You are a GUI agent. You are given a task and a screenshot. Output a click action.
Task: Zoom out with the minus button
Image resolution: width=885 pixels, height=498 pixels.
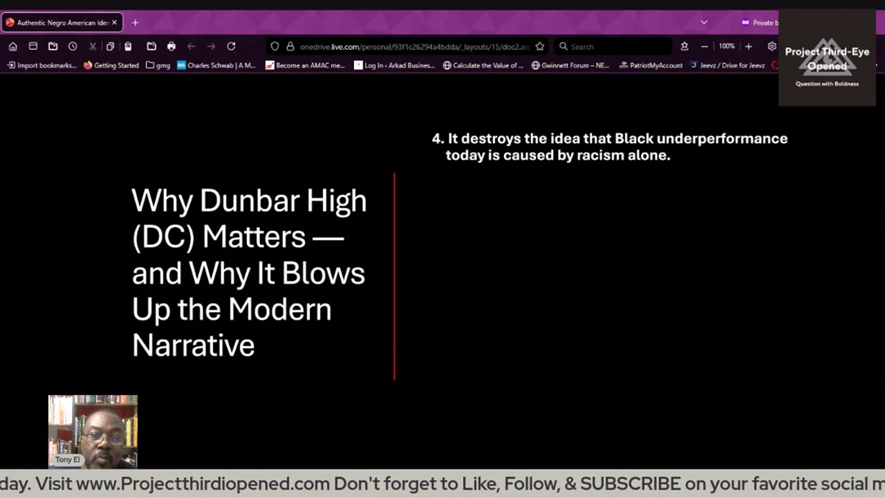pos(705,46)
